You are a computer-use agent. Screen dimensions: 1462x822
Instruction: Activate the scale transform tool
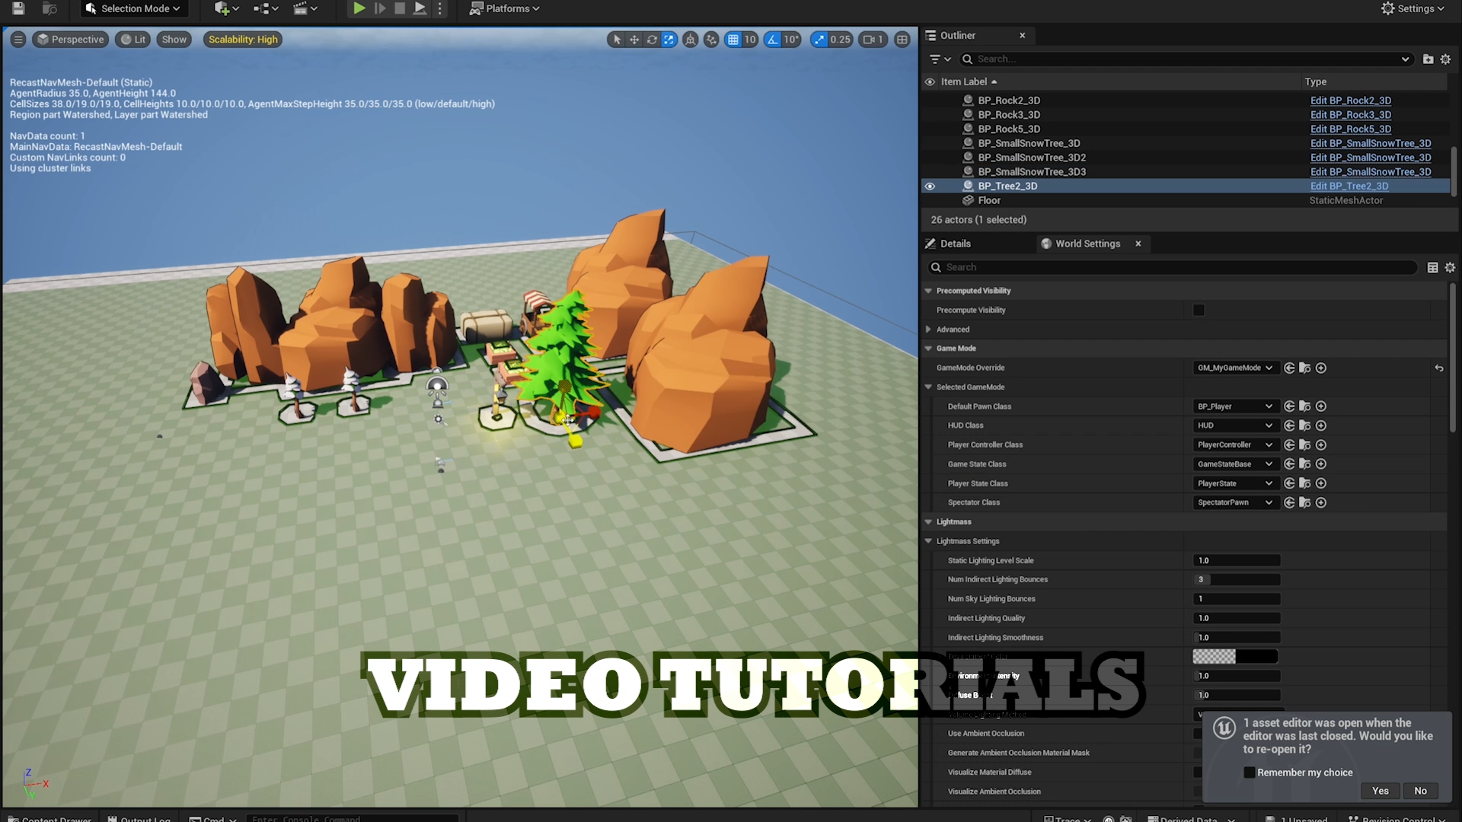669,40
